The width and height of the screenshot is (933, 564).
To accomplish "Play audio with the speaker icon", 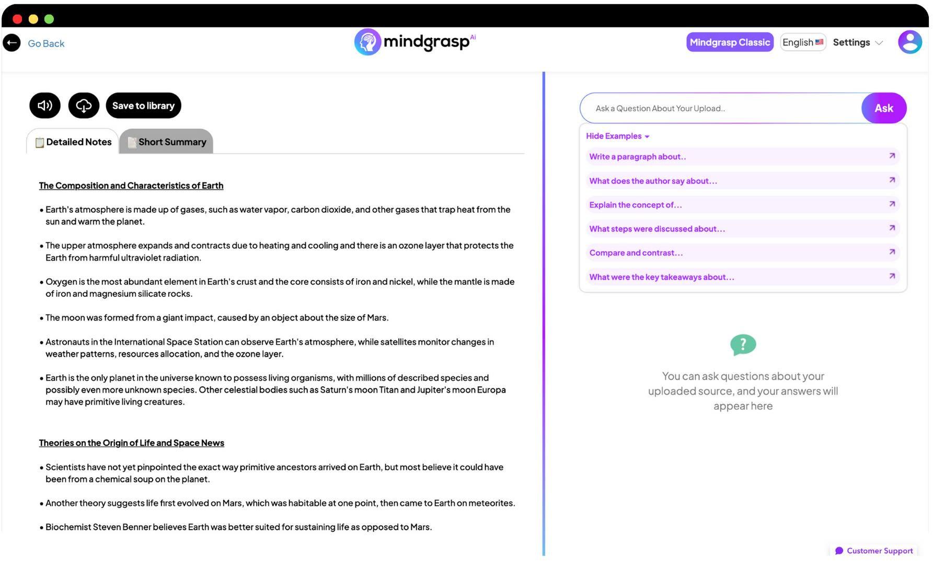I will (x=45, y=106).
